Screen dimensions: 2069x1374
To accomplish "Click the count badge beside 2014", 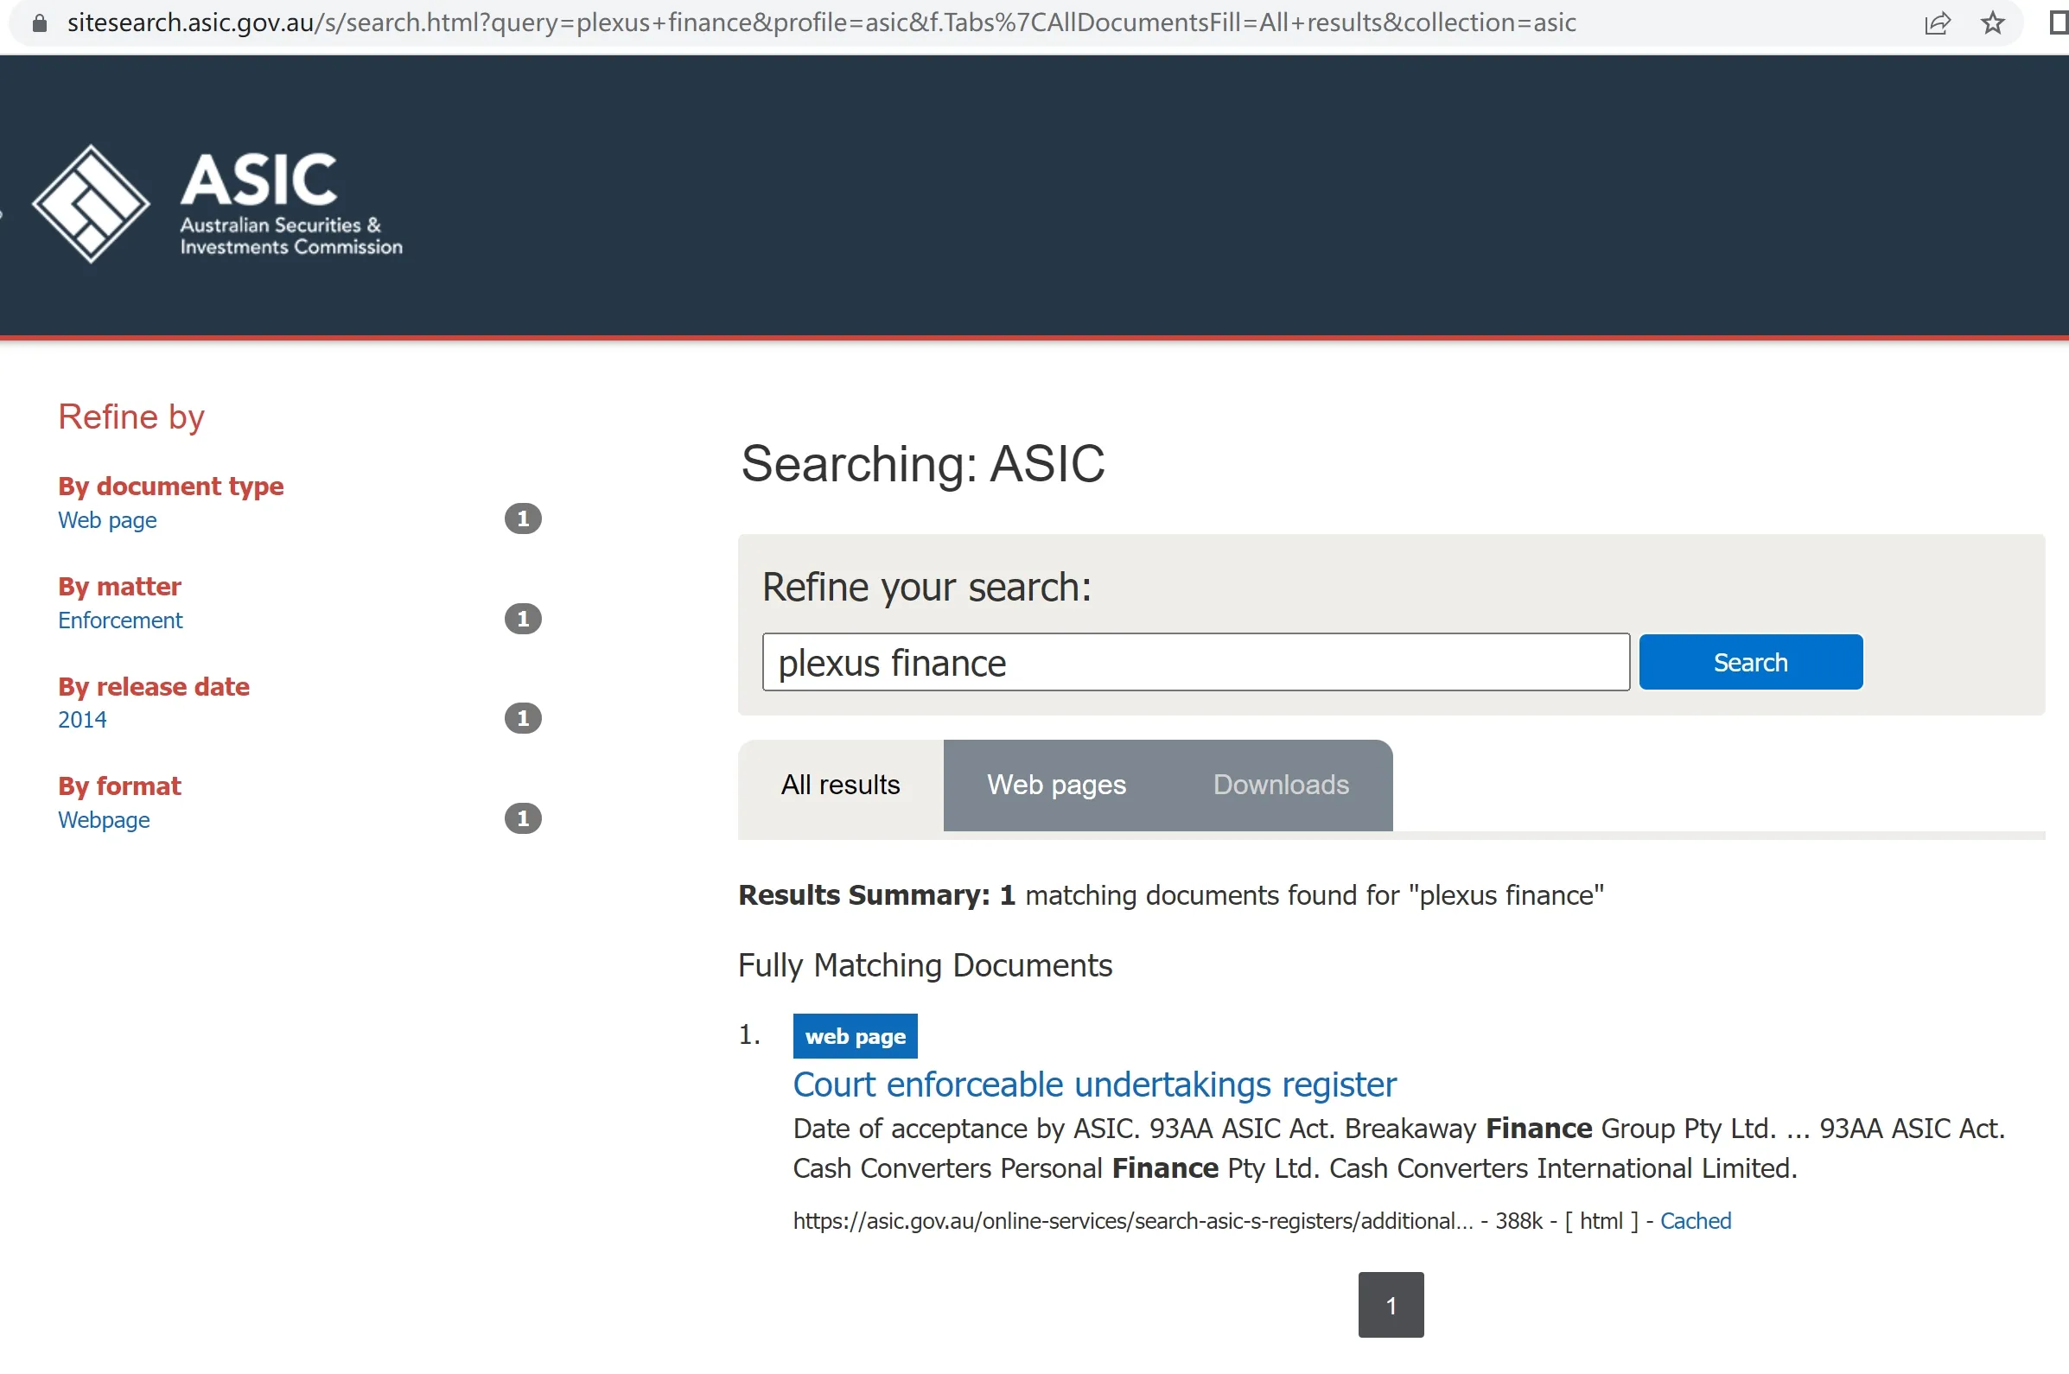I will (523, 719).
